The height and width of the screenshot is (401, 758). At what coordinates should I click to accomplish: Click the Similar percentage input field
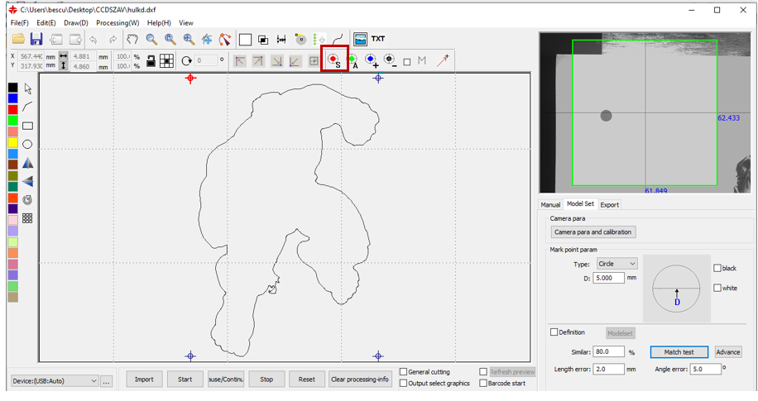608,351
